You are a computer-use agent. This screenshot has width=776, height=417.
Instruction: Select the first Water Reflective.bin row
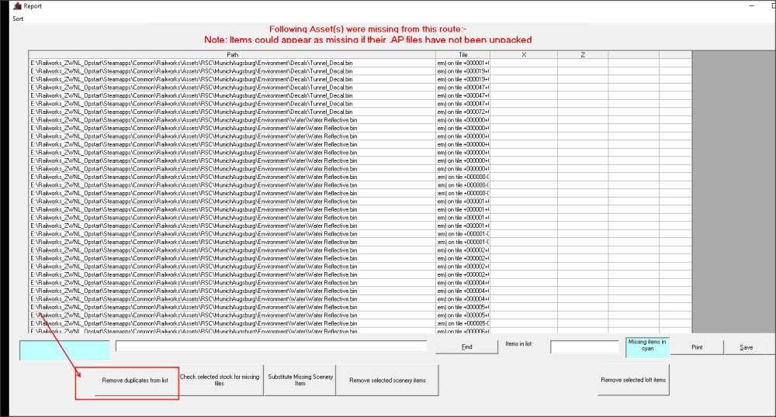(x=232, y=120)
